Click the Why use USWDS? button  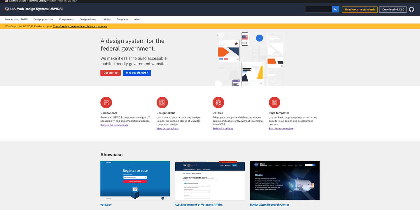point(137,73)
